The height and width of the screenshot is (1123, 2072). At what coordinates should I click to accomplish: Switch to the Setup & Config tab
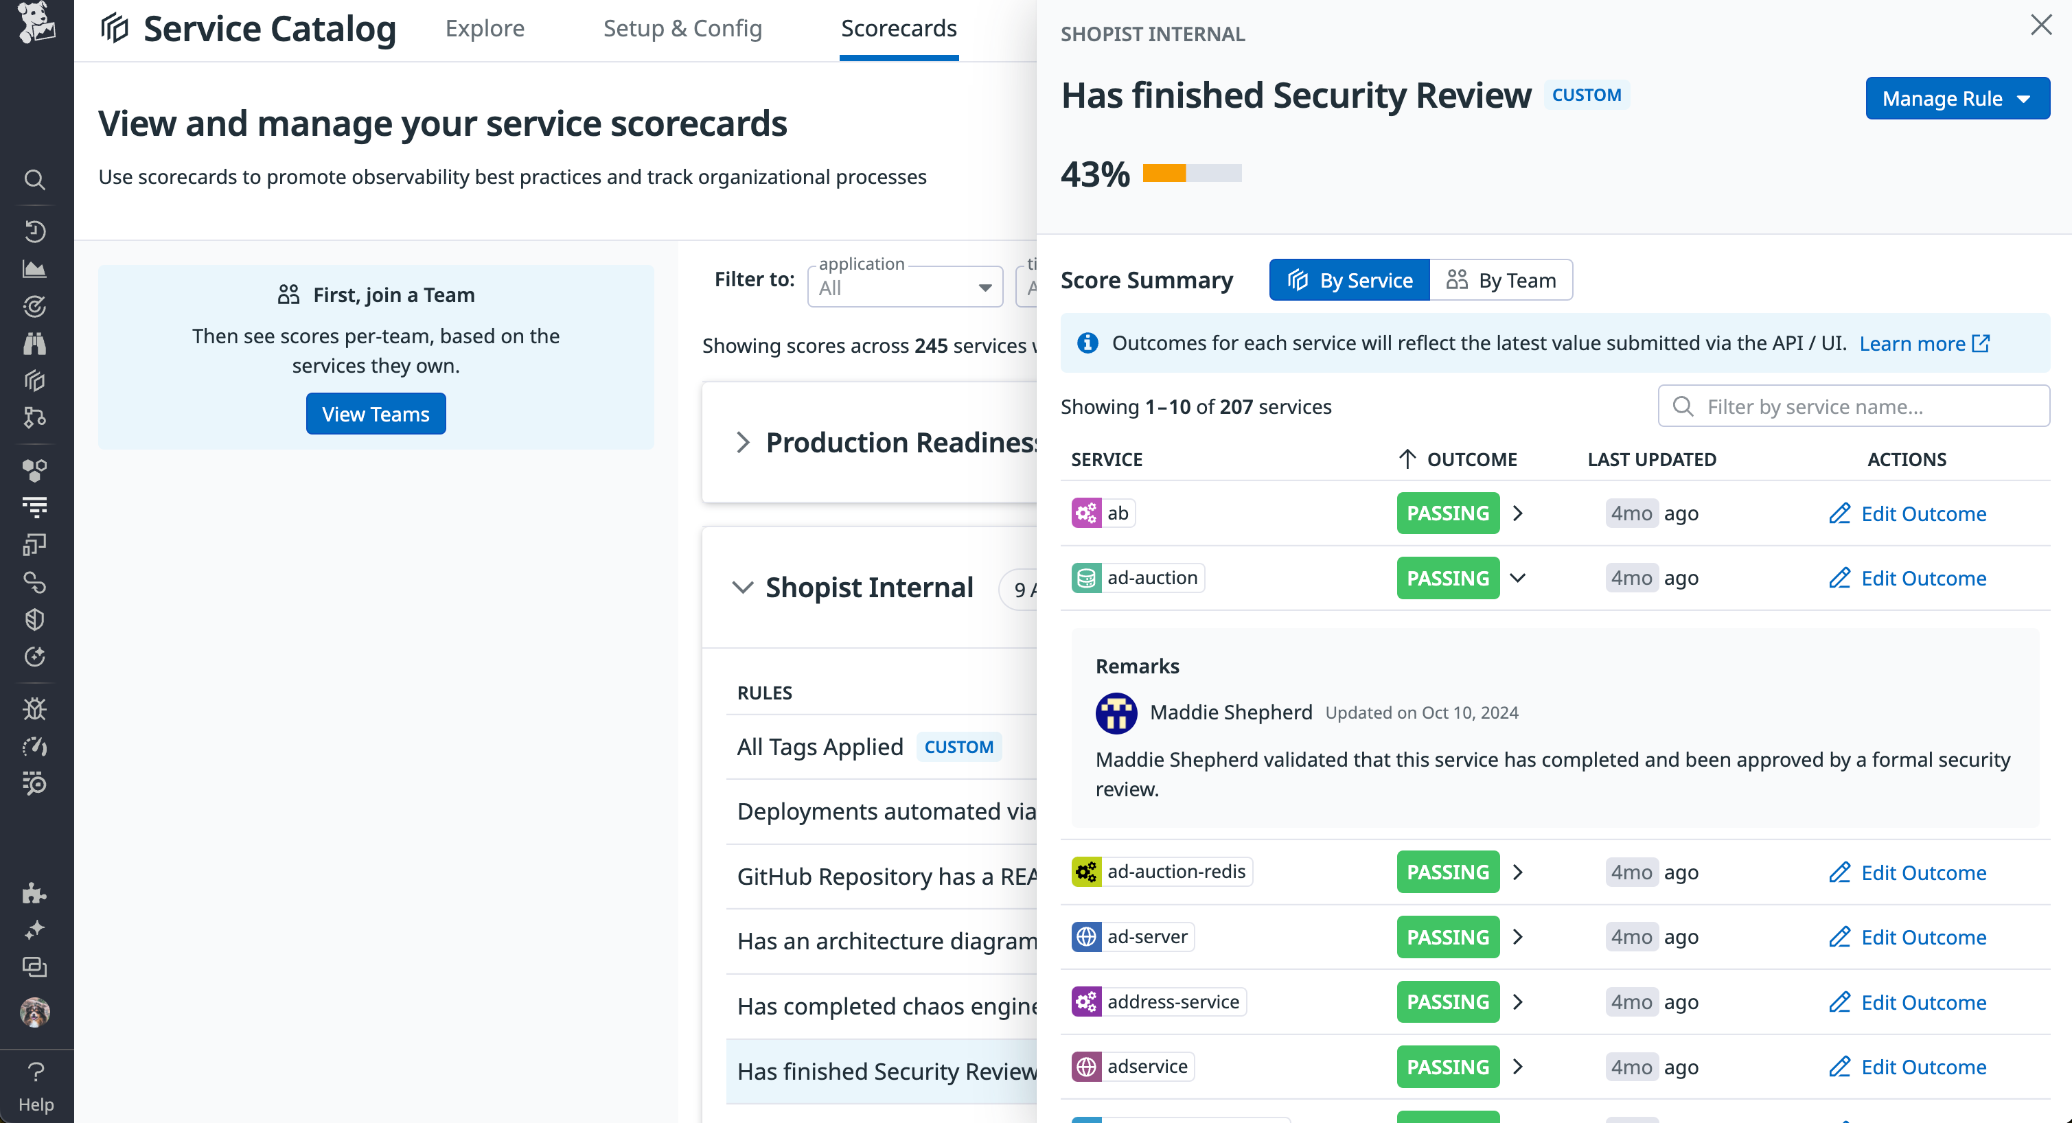pyautogui.click(x=683, y=29)
